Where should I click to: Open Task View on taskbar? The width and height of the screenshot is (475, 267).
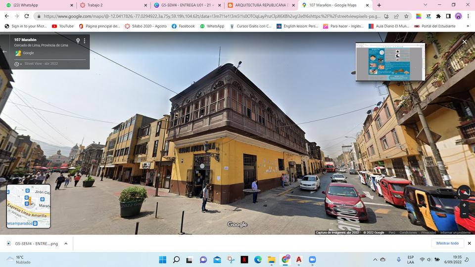pos(190,260)
